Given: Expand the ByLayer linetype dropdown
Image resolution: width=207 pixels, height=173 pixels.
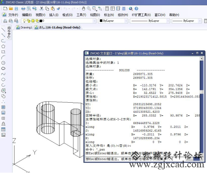Looking at the screenshot, I should (x=168, y=21).
